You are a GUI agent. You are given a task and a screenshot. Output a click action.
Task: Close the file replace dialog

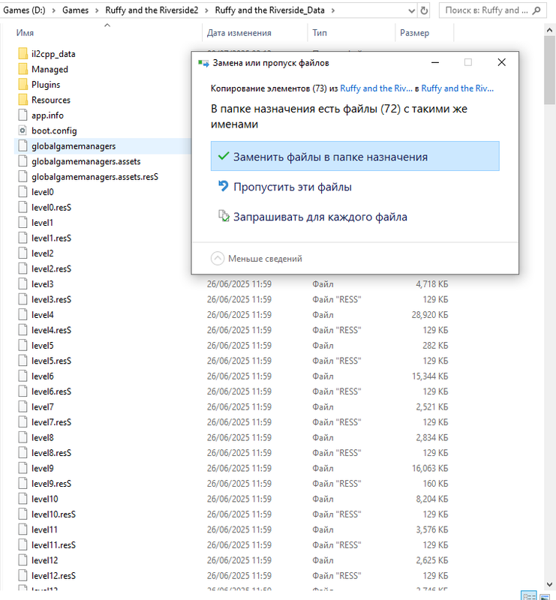pyautogui.click(x=501, y=62)
